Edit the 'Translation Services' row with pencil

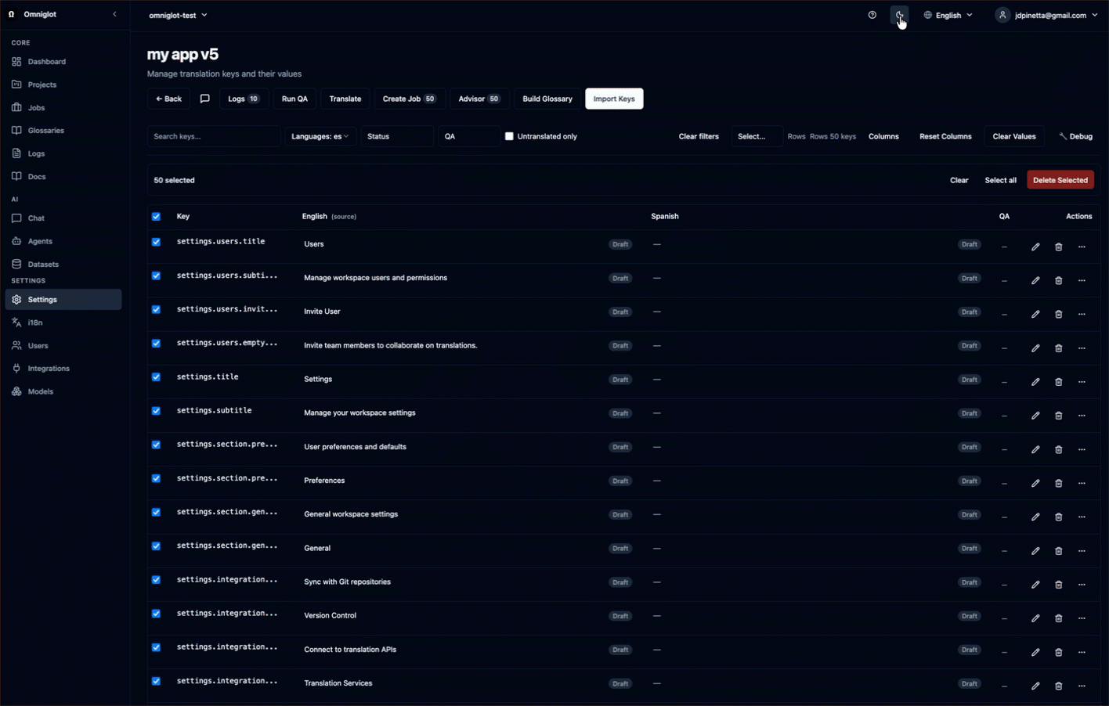[x=1035, y=686]
